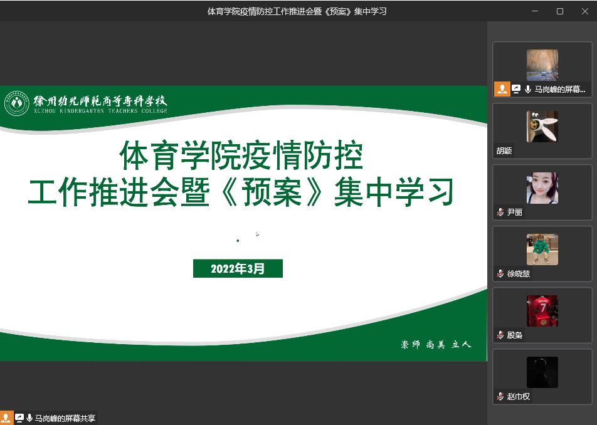Click the 2022年3月 date box on slide
This screenshot has height=425, width=597.
(238, 269)
